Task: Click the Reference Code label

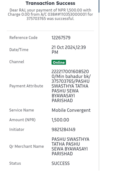Action: click(23, 38)
